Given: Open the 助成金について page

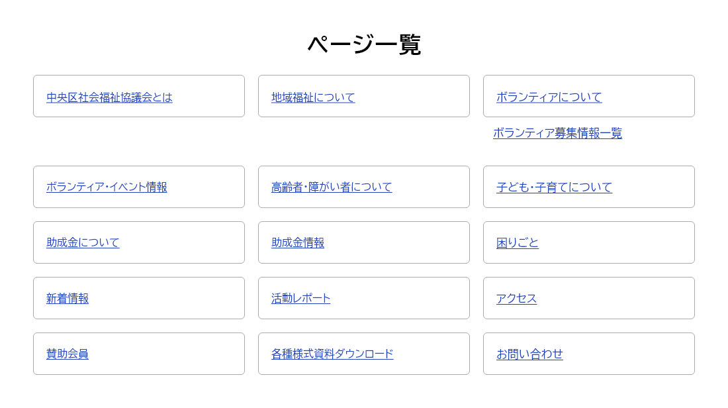Looking at the screenshot, I should coord(83,243).
